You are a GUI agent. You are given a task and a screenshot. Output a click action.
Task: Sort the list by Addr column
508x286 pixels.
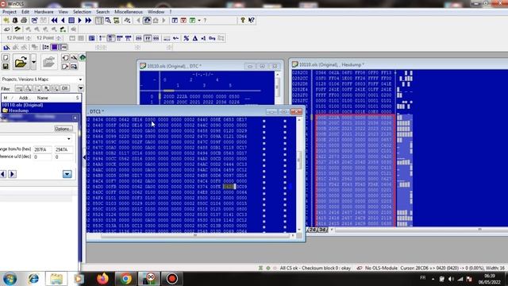coord(24,98)
